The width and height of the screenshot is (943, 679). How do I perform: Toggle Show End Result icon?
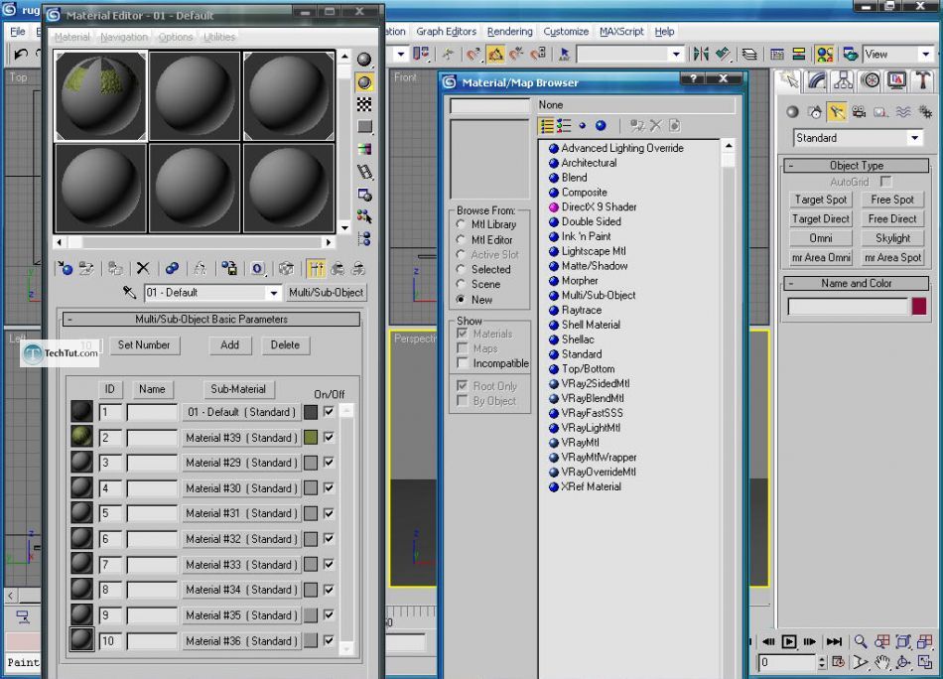click(x=316, y=268)
